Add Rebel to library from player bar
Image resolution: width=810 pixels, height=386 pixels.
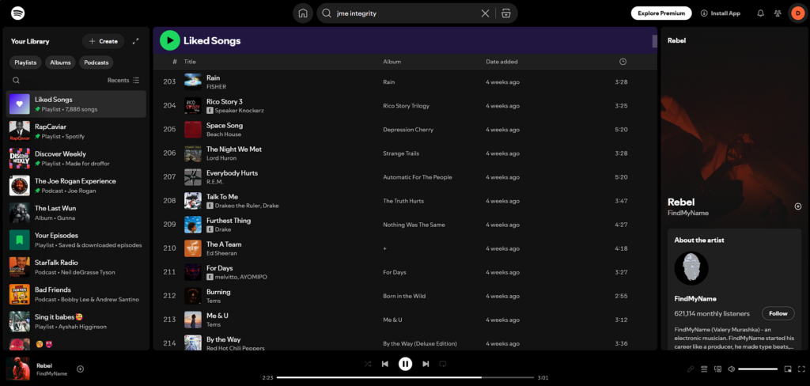pyautogui.click(x=80, y=369)
